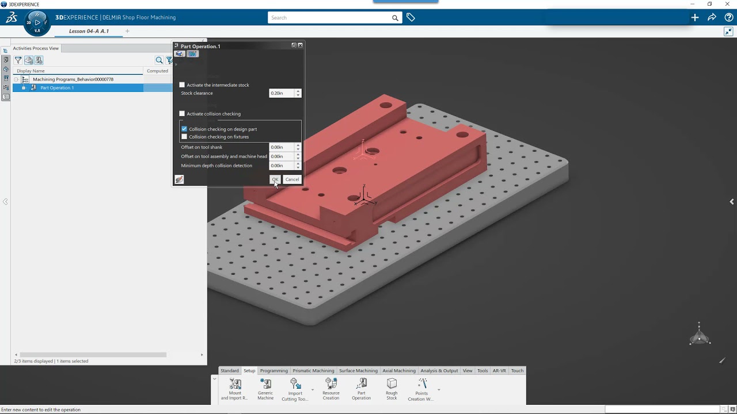The height and width of the screenshot is (414, 737).
Task: Click OK in Part Operation dialog
Action: (275, 179)
